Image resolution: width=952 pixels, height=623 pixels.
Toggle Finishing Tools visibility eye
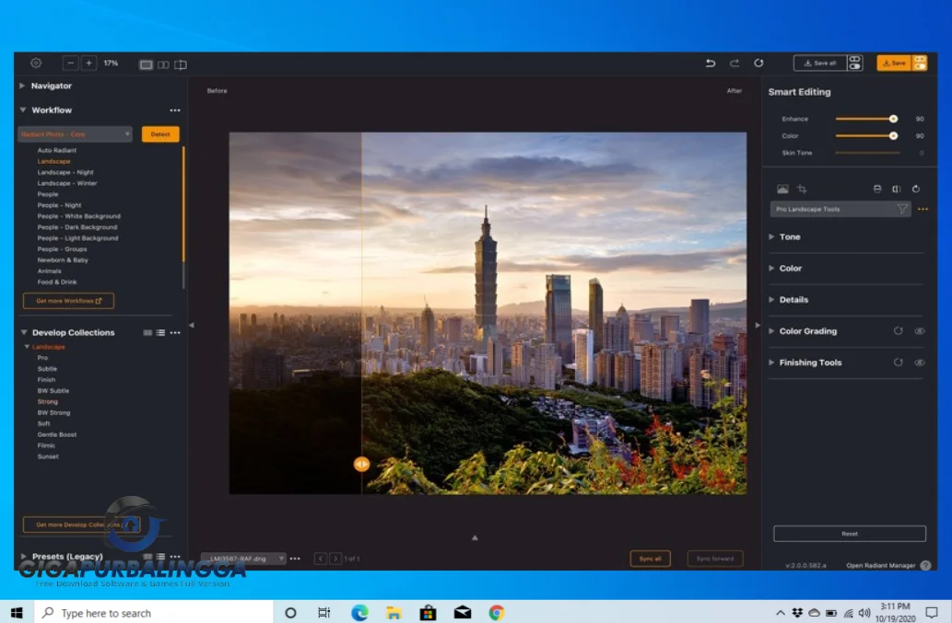[x=920, y=363]
